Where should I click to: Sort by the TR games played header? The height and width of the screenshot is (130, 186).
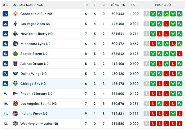coord(86,5)
